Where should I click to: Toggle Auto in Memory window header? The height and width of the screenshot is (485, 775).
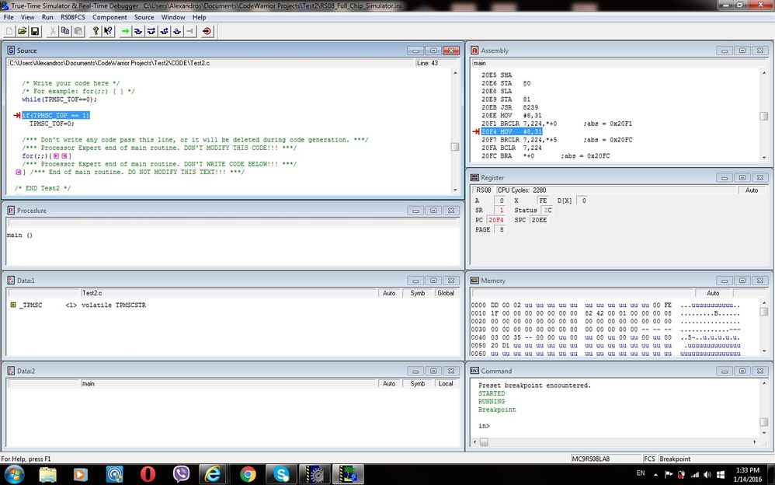coord(713,293)
